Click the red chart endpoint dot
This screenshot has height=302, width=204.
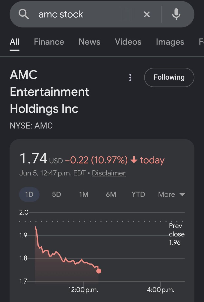(99, 271)
